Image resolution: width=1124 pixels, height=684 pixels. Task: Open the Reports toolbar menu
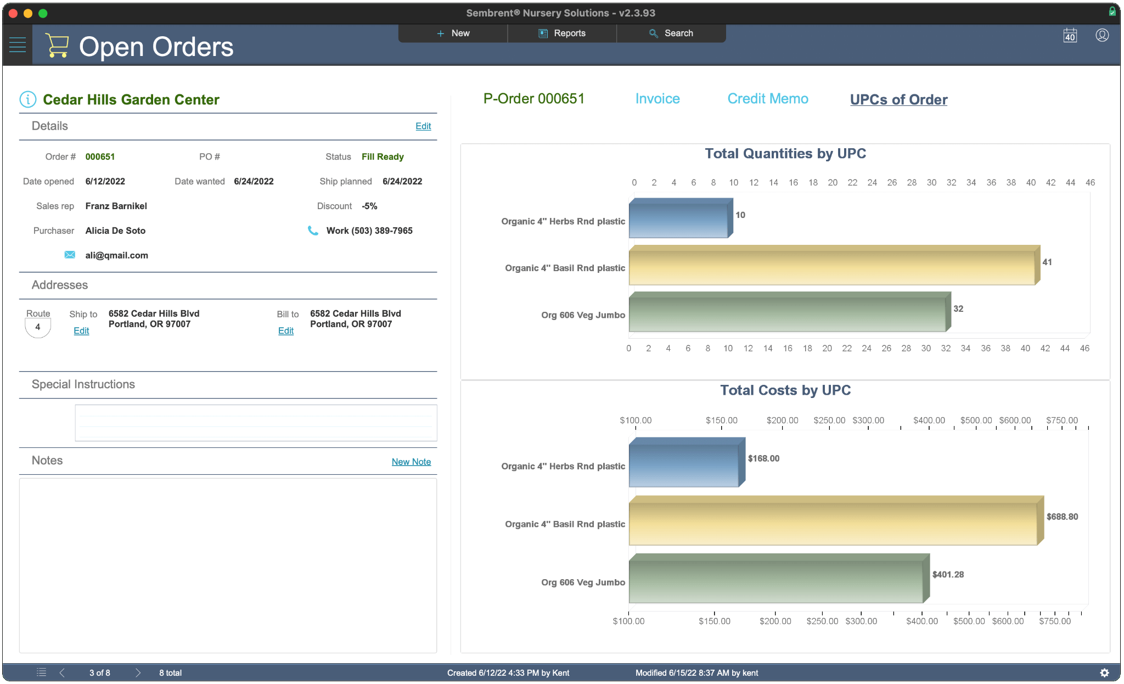pos(562,33)
